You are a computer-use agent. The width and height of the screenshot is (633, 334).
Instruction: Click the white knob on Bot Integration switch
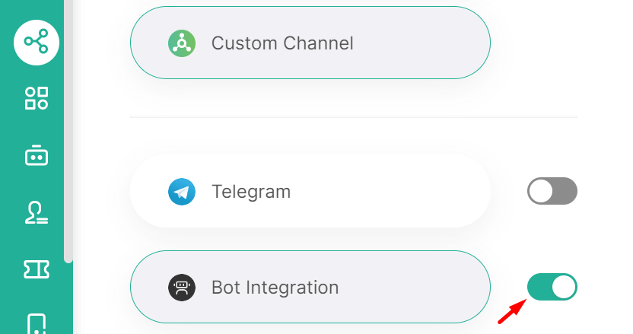[x=564, y=288]
